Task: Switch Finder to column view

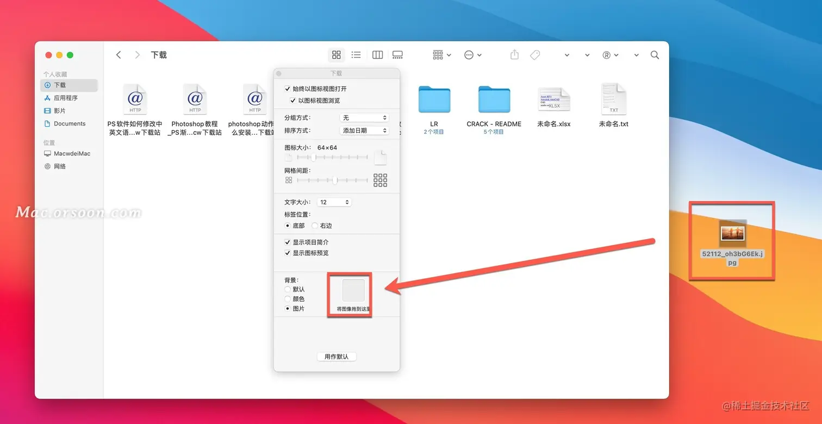Action: coord(377,55)
